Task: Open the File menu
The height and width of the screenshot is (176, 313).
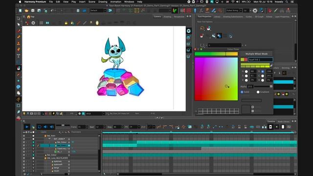Action: 51,2
